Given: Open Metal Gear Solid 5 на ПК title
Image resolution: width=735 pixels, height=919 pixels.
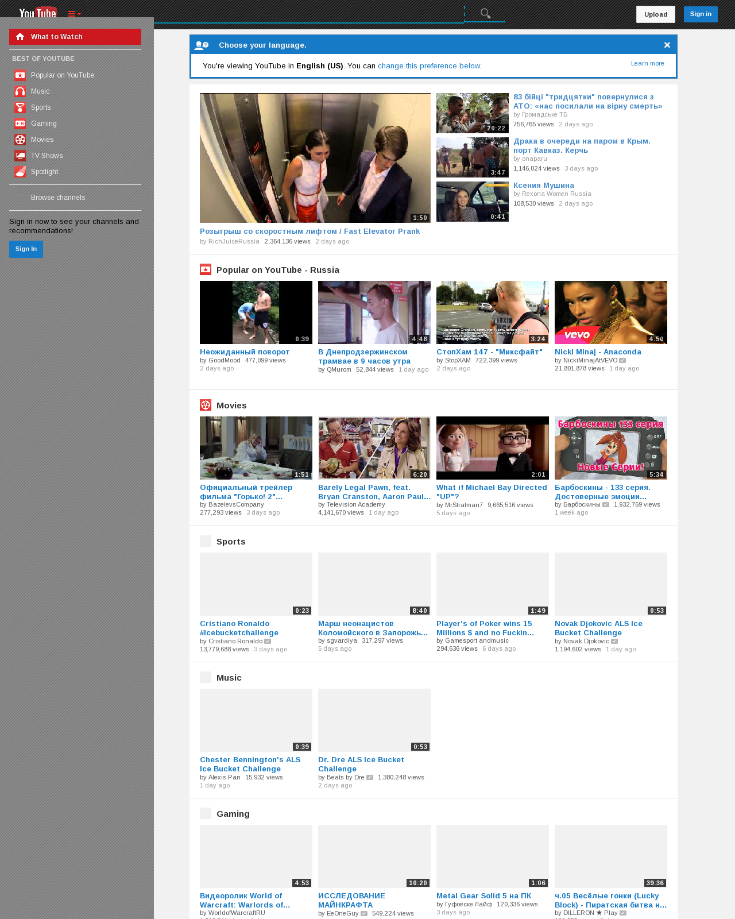Looking at the screenshot, I should click(484, 896).
